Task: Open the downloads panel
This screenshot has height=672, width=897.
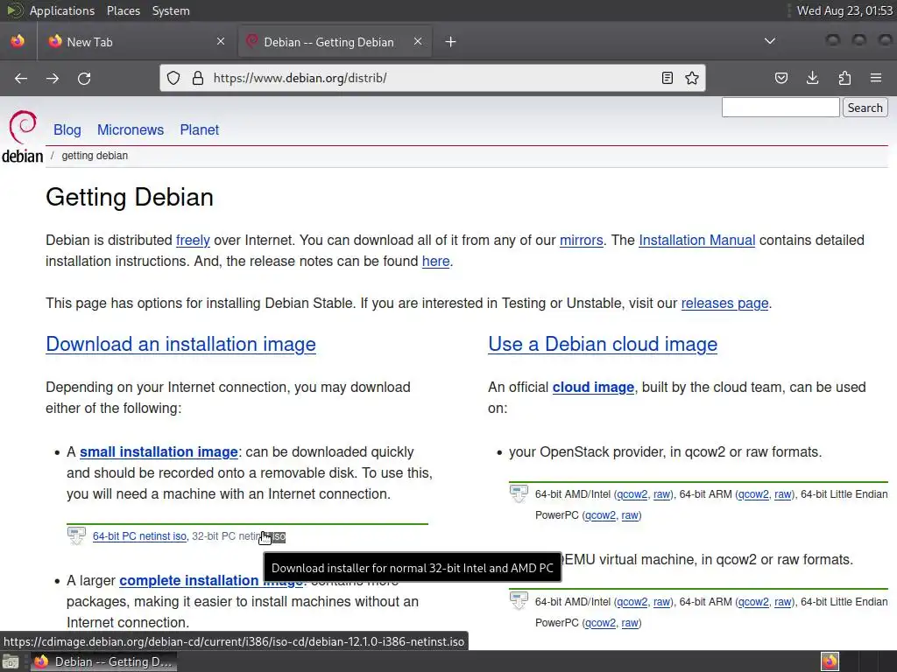Action: coord(812,78)
